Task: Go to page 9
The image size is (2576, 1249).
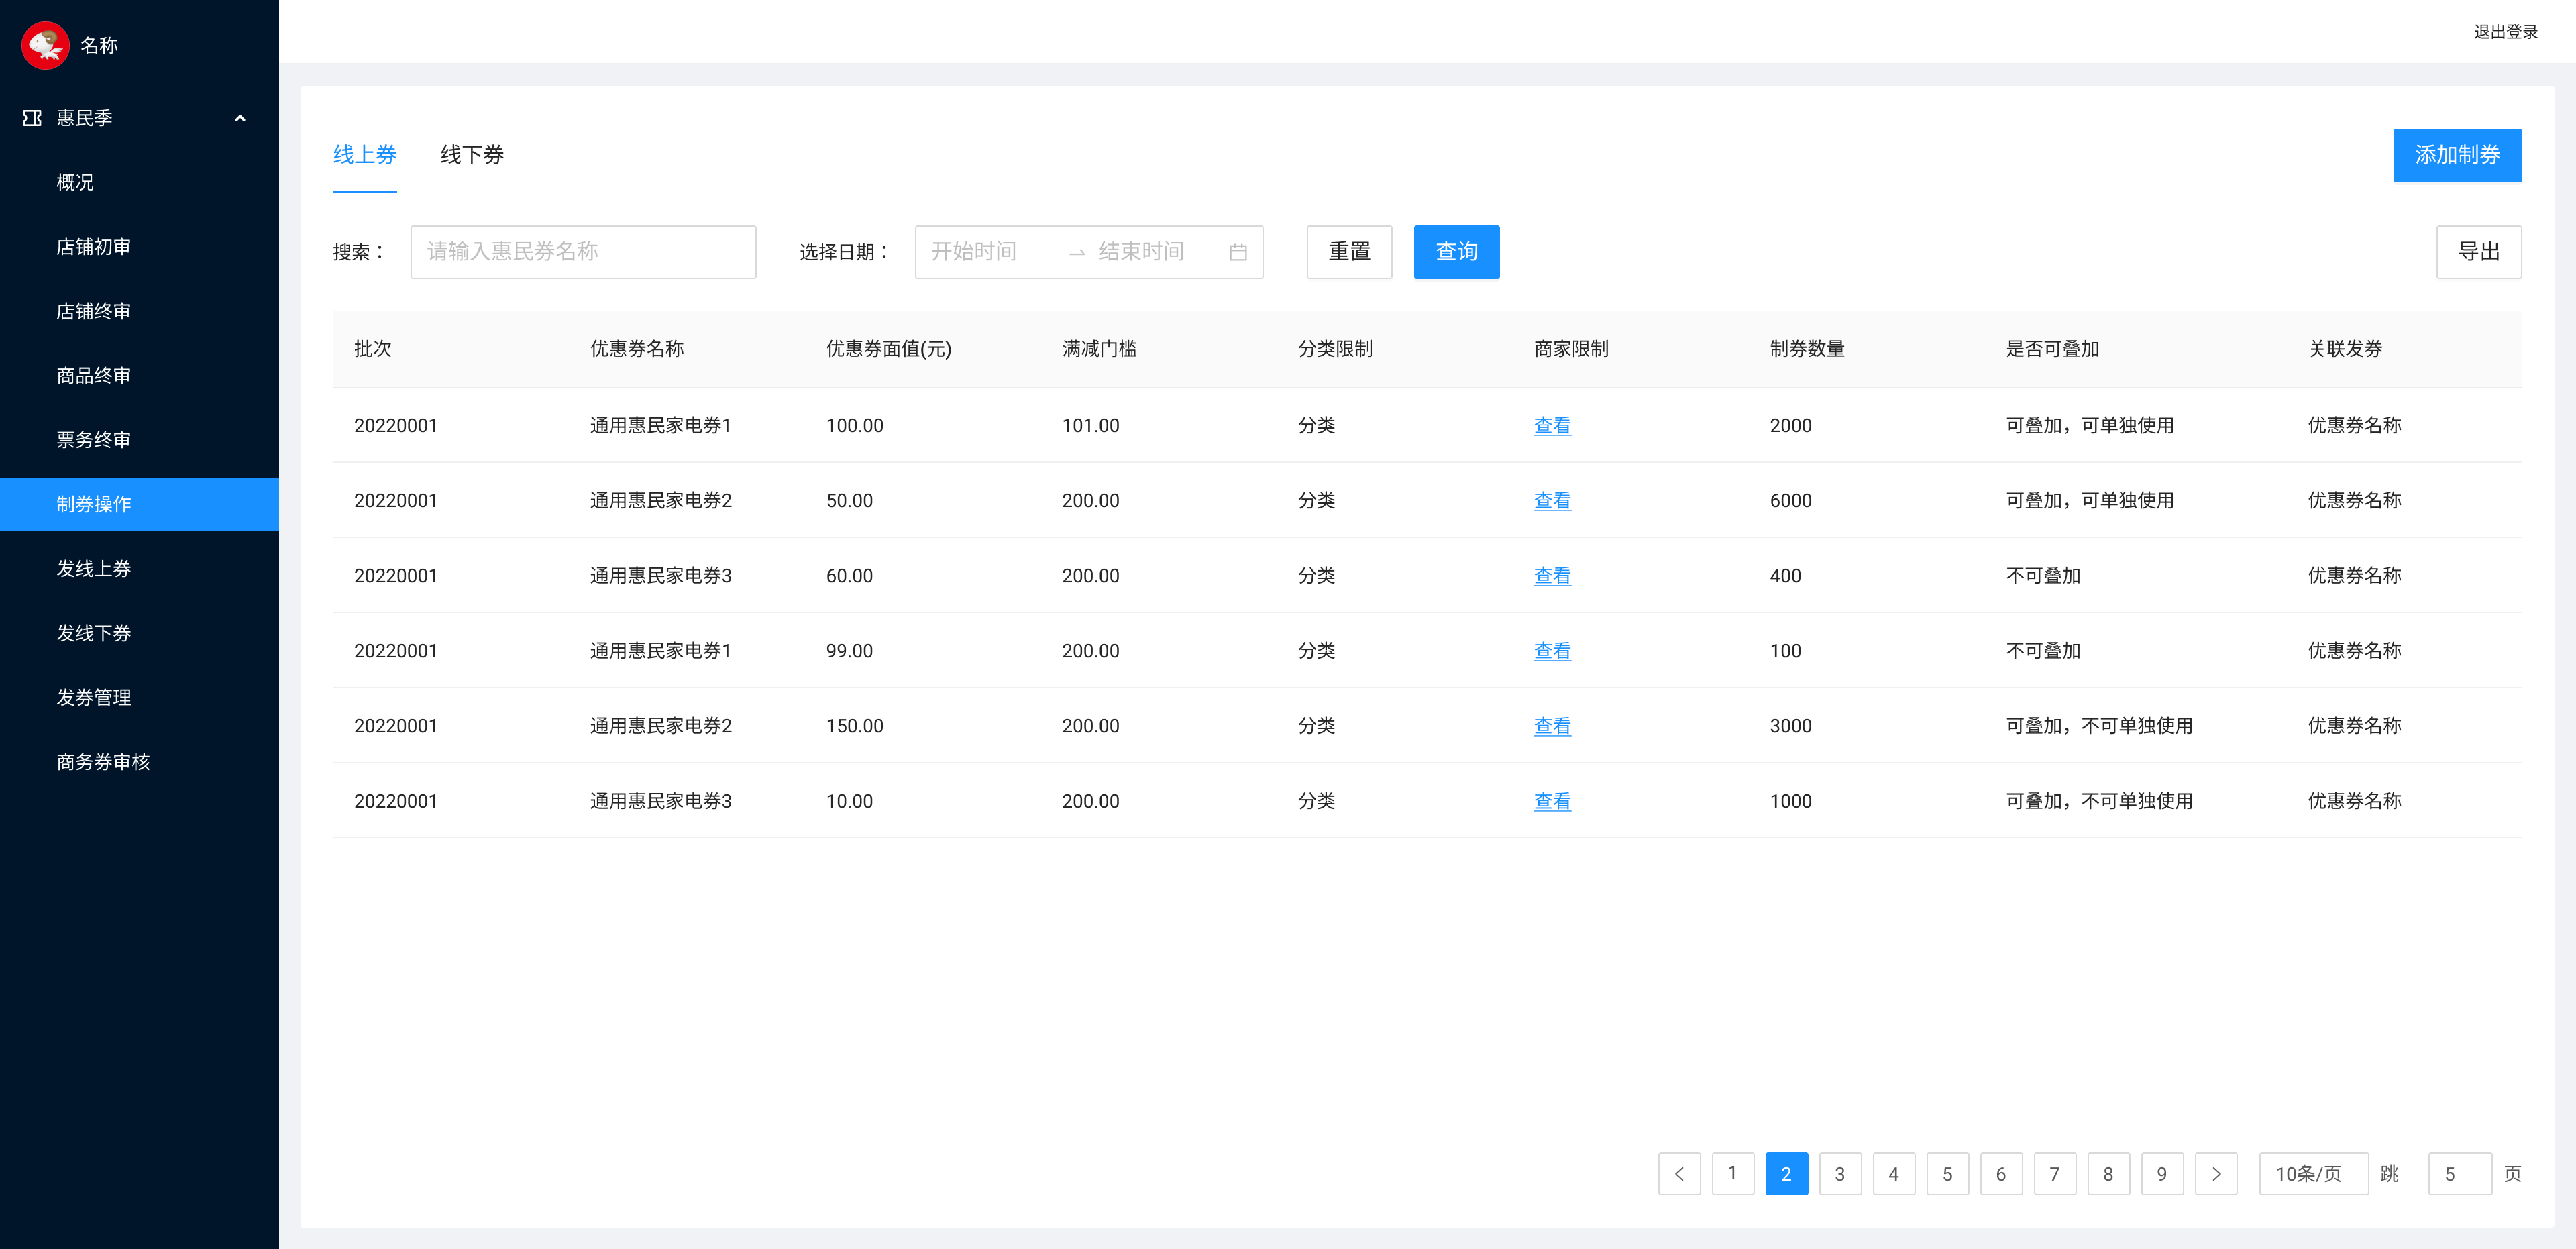Action: pos(2162,1173)
